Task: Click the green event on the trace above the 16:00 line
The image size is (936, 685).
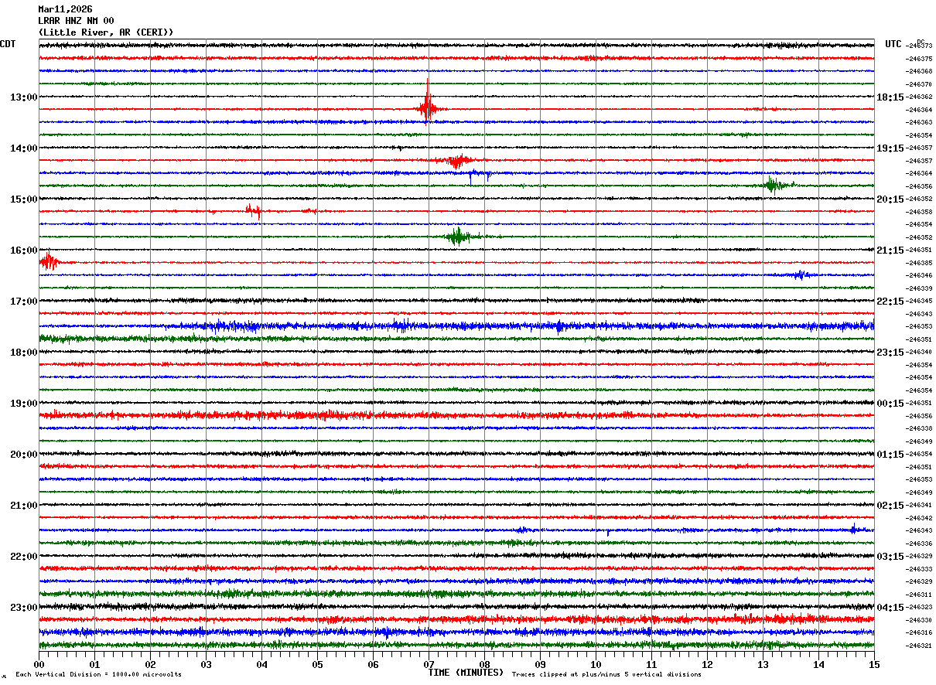Action: (459, 237)
